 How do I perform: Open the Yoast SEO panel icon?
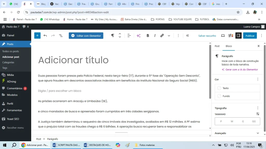(231, 36)
